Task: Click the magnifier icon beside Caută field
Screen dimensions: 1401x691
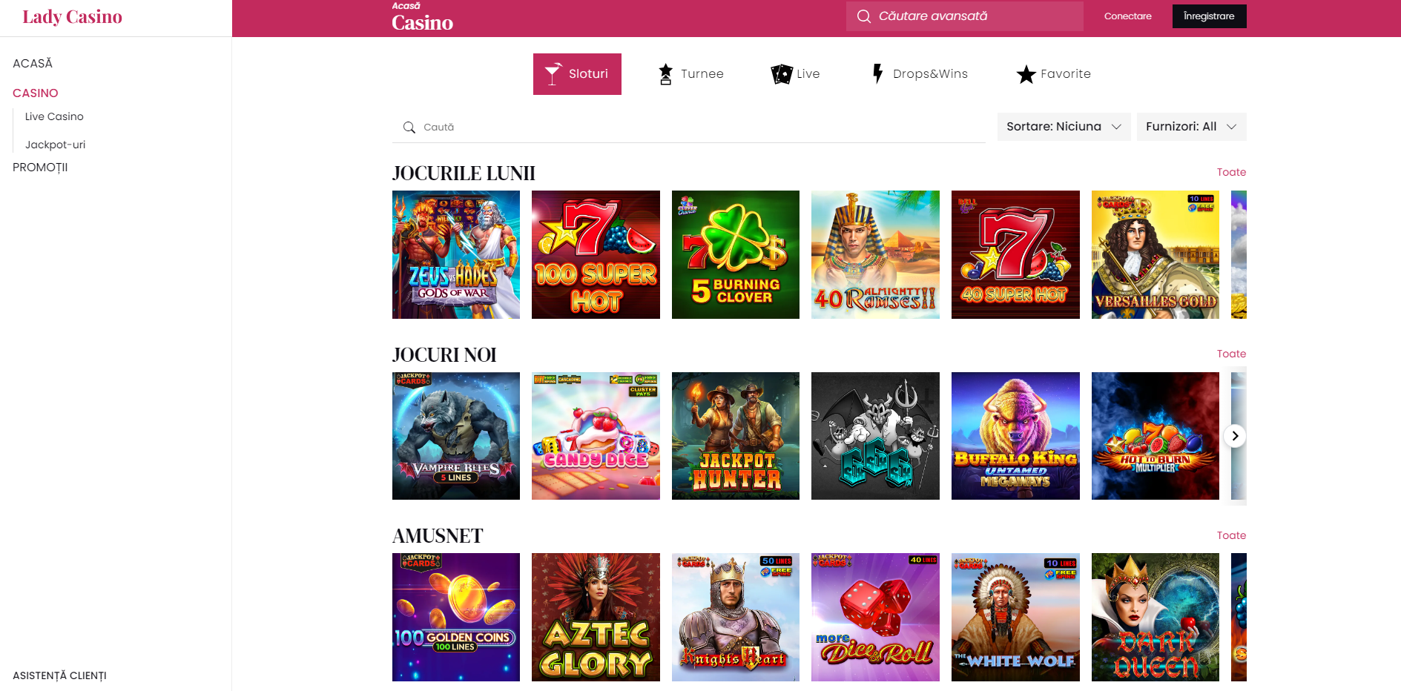Action: point(409,128)
